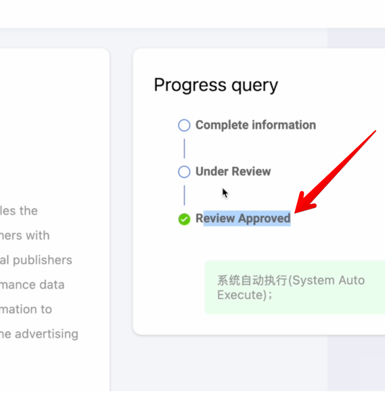Click the Under Review step circle
The image size is (385, 393).
184,171
